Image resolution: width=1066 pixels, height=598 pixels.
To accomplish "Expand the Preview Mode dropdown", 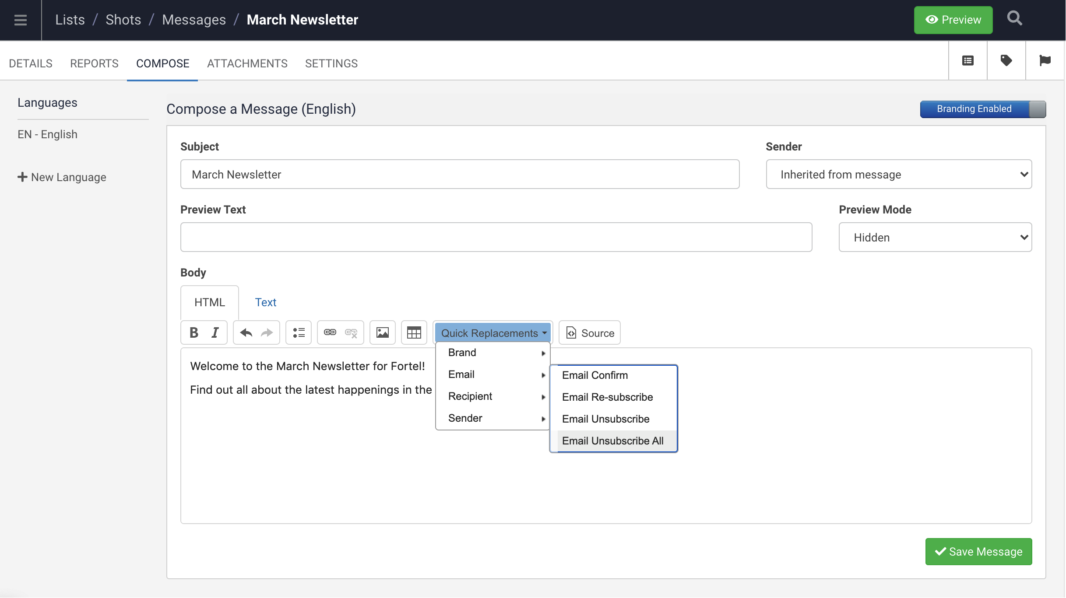I will coord(935,237).
